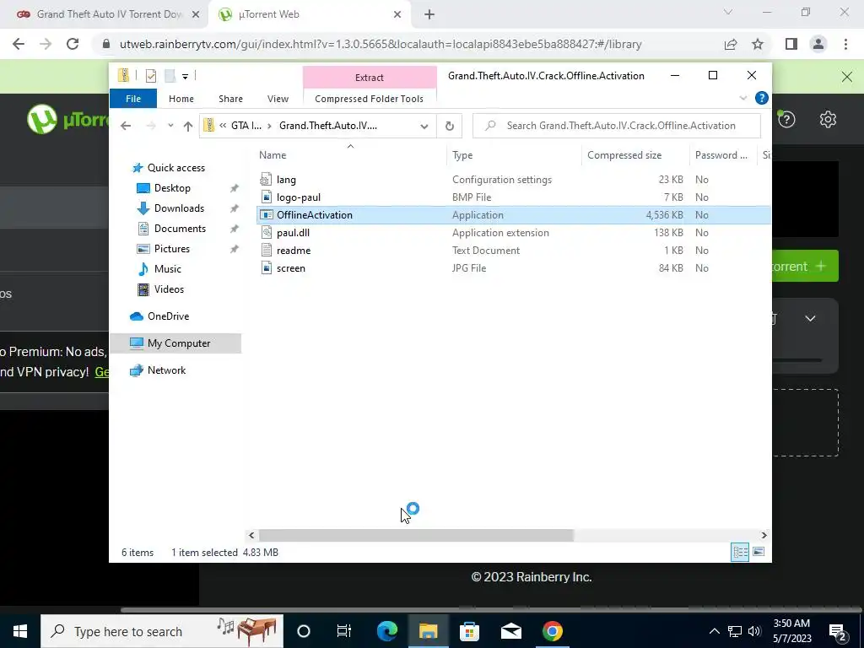Go up one folder level
864x648 pixels.
pyautogui.click(x=188, y=126)
